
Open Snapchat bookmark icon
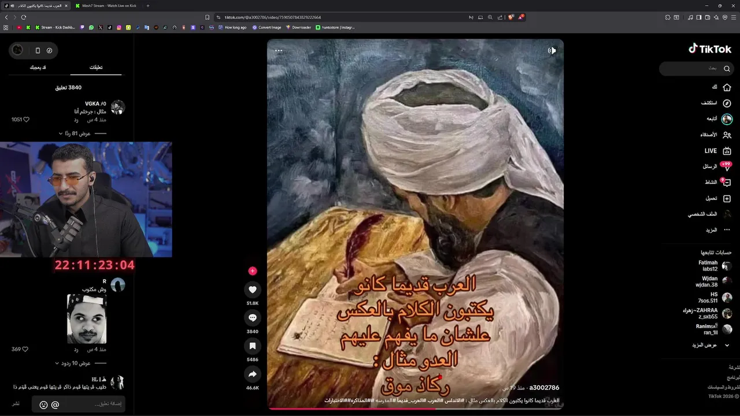coord(128,27)
